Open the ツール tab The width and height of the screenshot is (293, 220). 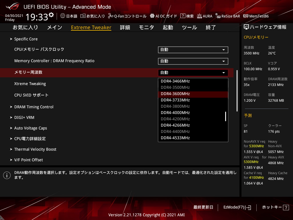(x=189, y=27)
